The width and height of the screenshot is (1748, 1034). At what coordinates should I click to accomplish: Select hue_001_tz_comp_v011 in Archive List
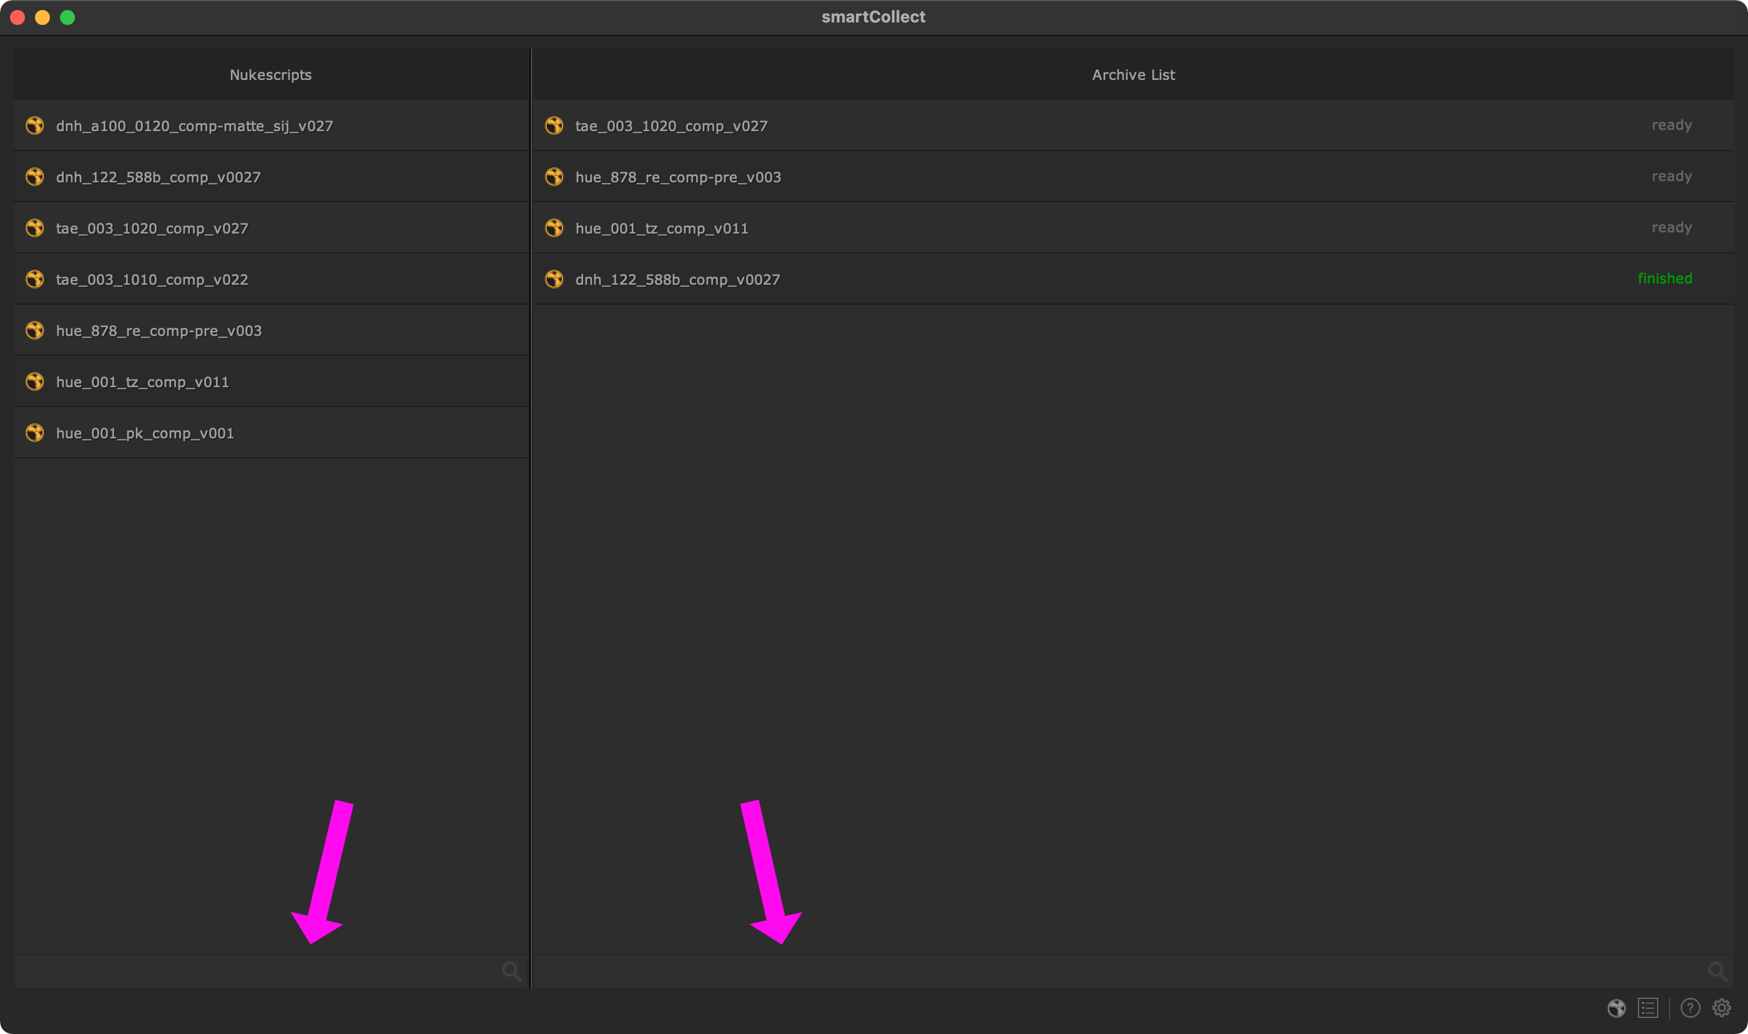click(x=662, y=229)
